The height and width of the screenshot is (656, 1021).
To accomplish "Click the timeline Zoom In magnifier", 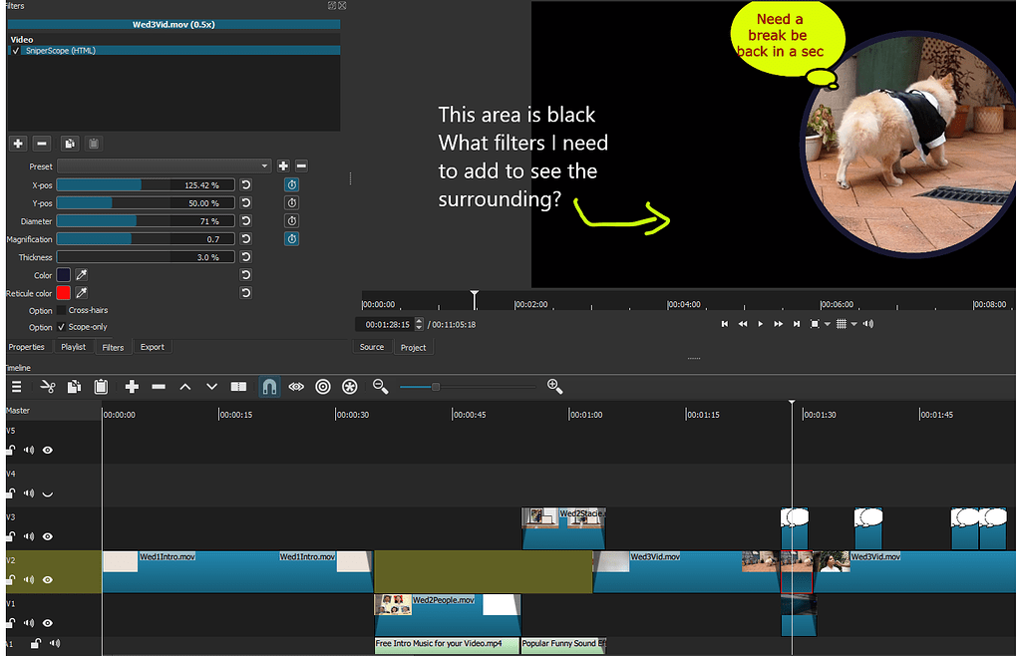I will pyautogui.click(x=554, y=387).
